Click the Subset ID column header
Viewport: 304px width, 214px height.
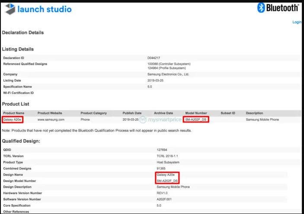228,113
